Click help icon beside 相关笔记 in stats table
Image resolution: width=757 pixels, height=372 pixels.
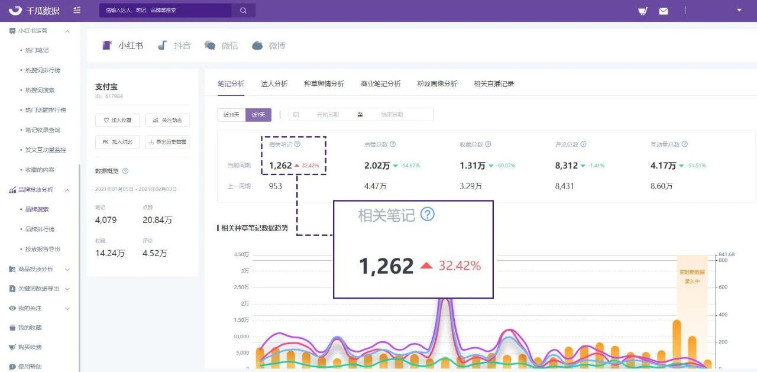tap(297, 144)
